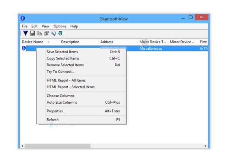
Task: Open Choose Columns dialog entry
Action: [81, 96]
